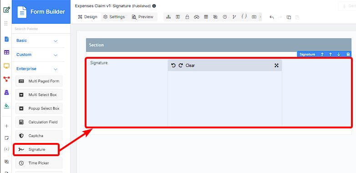Select the Multi Select Box palette element
Screen dimensions: 356x173
point(39,95)
